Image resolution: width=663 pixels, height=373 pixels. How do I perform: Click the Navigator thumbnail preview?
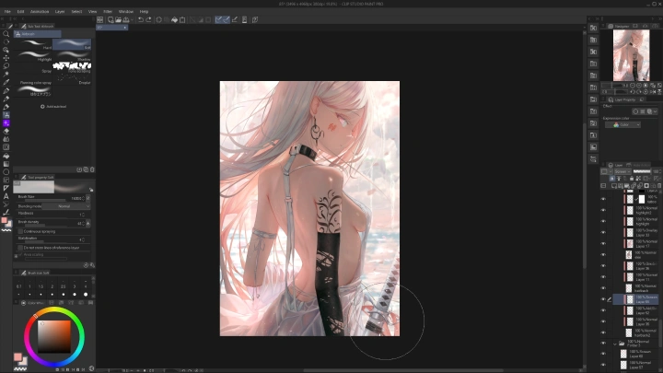point(631,55)
